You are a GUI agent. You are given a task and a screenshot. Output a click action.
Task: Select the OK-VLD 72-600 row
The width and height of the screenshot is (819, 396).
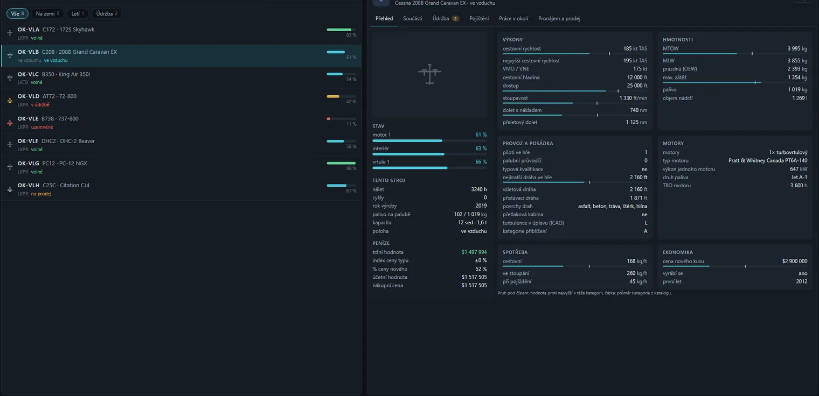[181, 100]
